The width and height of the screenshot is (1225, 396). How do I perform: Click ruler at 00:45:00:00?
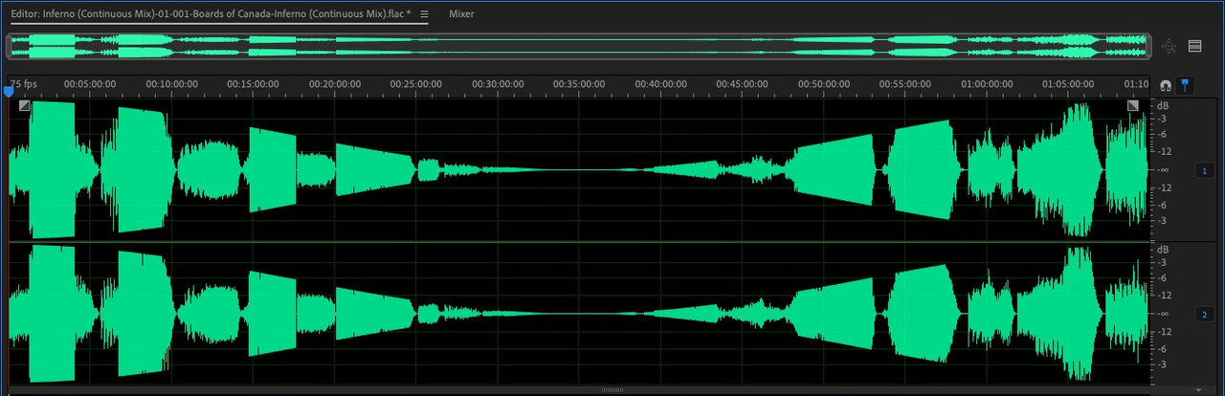point(741,83)
